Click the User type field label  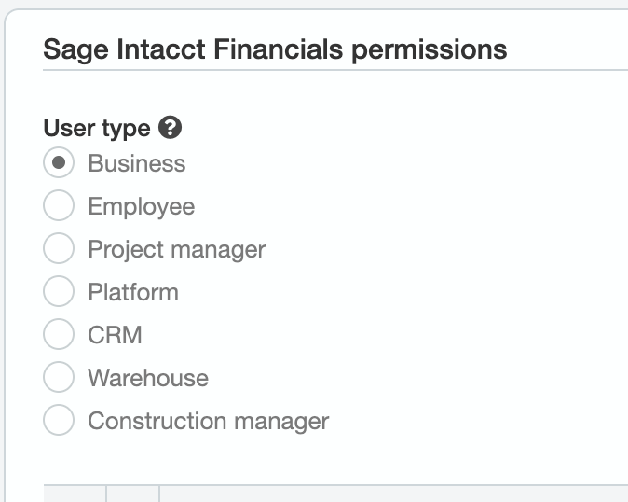(x=97, y=128)
